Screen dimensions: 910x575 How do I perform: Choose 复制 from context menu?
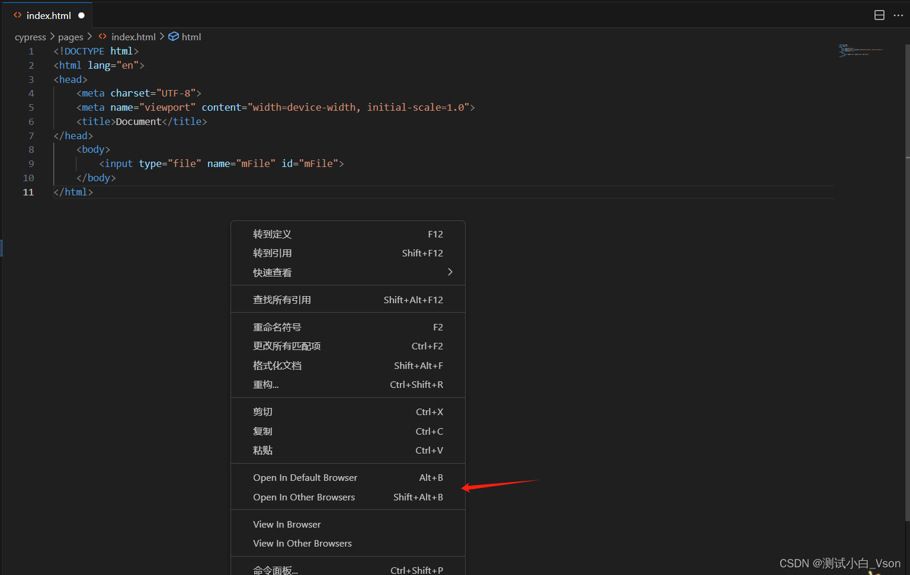348,431
